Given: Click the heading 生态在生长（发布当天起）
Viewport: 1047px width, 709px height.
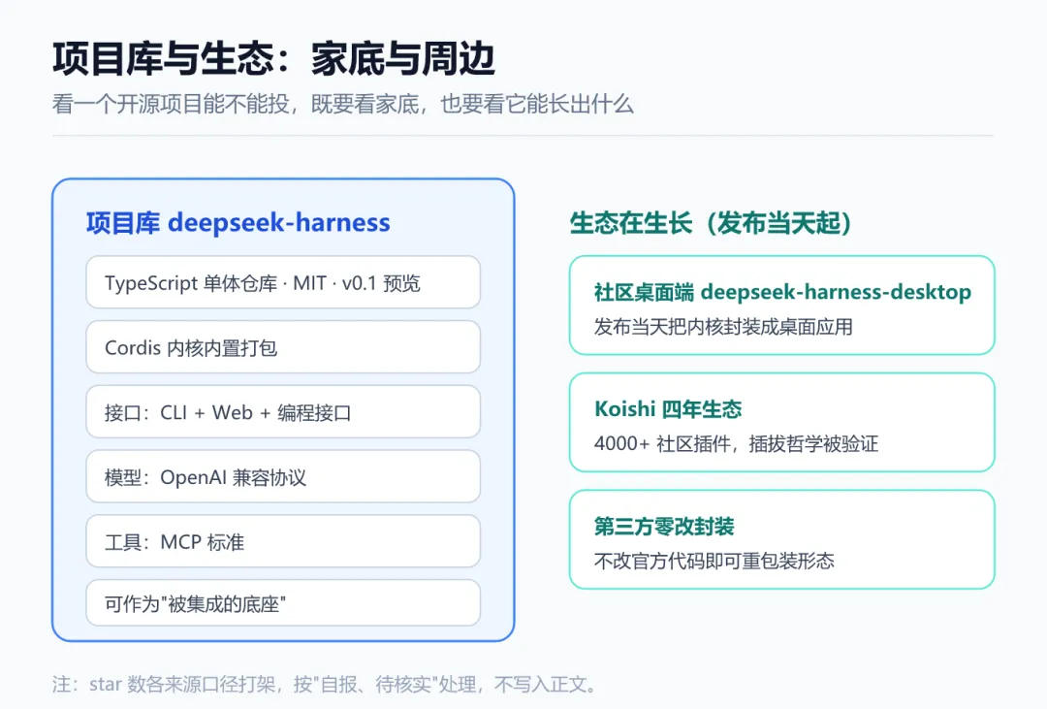Looking at the screenshot, I should (712, 223).
